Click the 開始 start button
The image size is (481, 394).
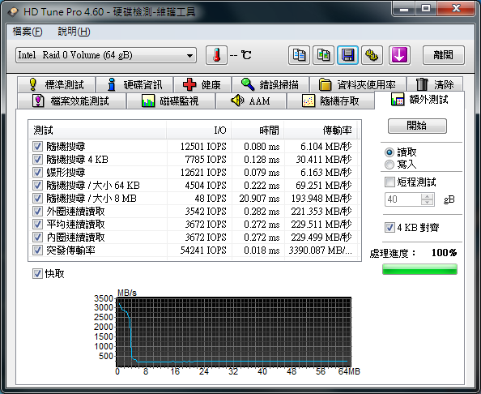click(x=417, y=126)
